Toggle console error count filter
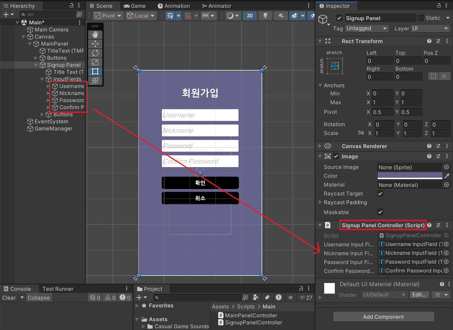Screen dimensions: 453x330 (x=125, y=297)
